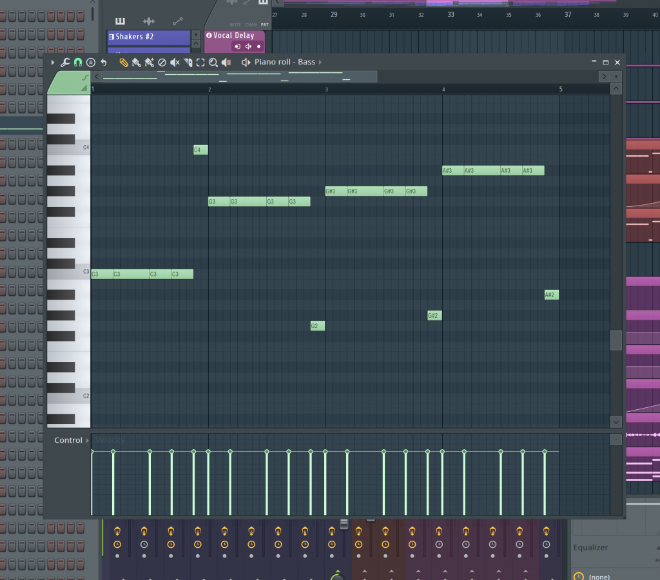Open the piano roll options menu arrow
Image resolution: width=660 pixels, height=580 pixels.
pyautogui.click(x=52, y=62)
